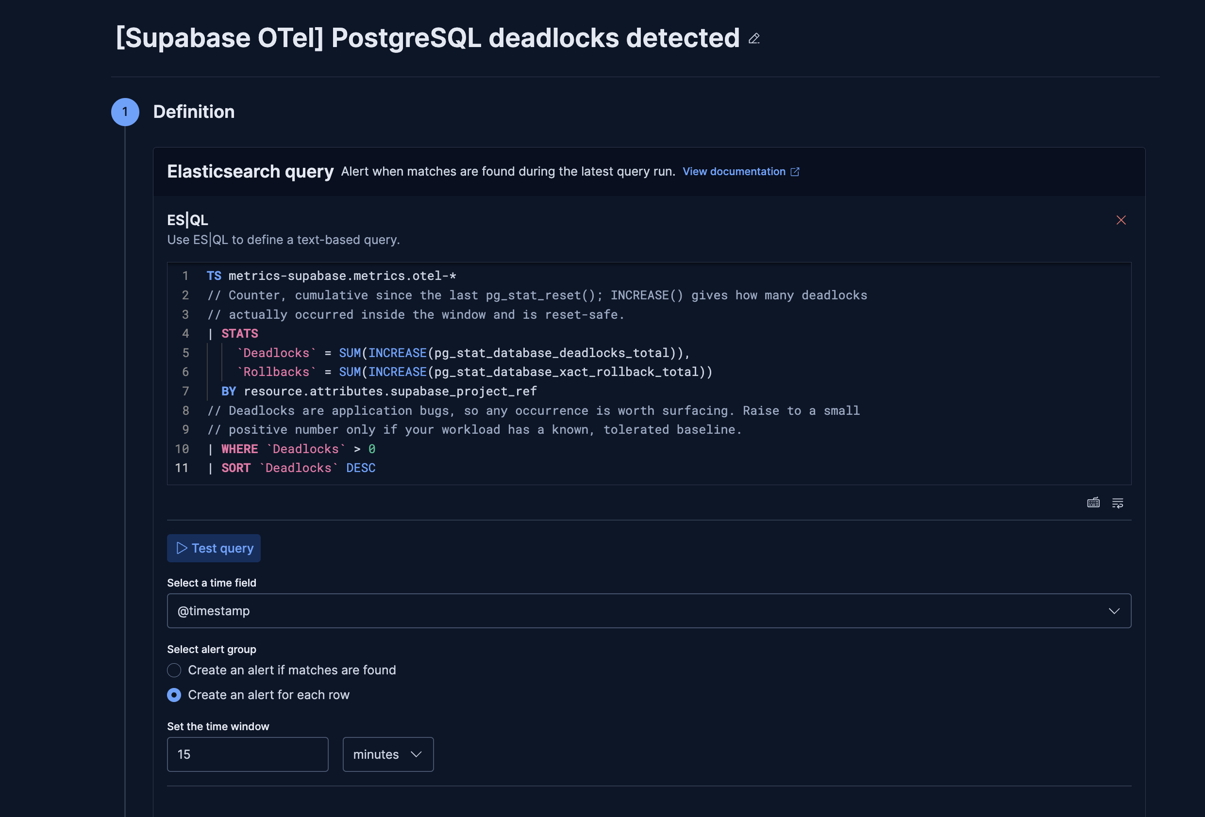Open the minutes time unit dropdown
The height and width of the screenshot is (817, 1205).
(388, 754)
